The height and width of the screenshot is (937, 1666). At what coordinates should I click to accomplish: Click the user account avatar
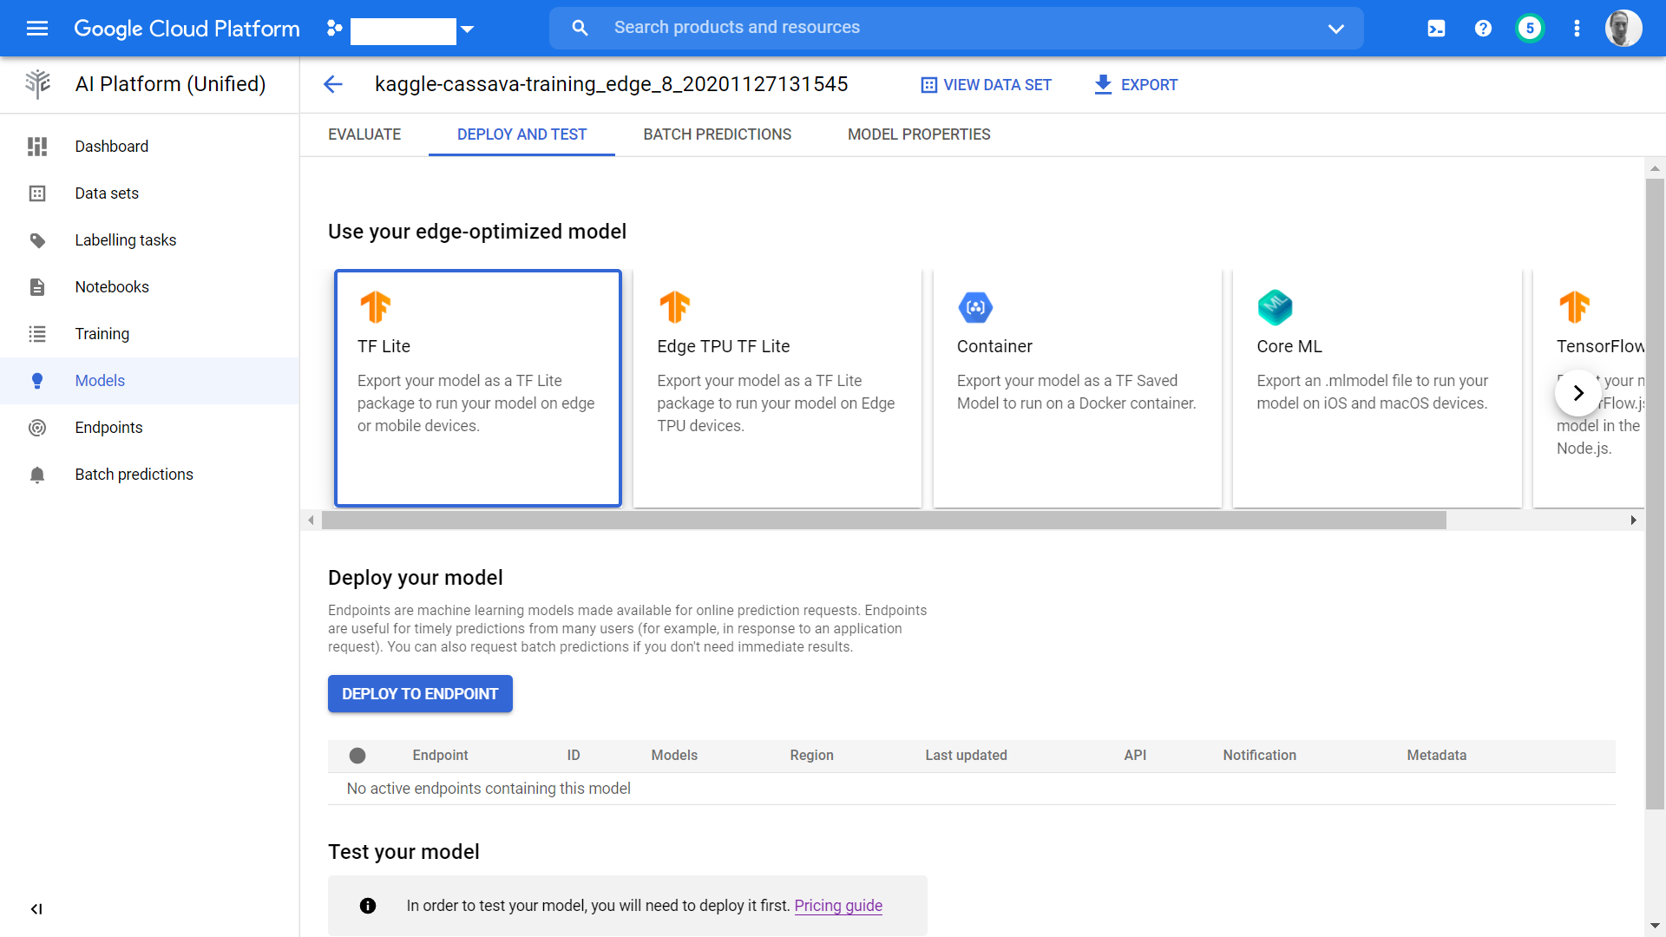click(x=1622, y=29)
